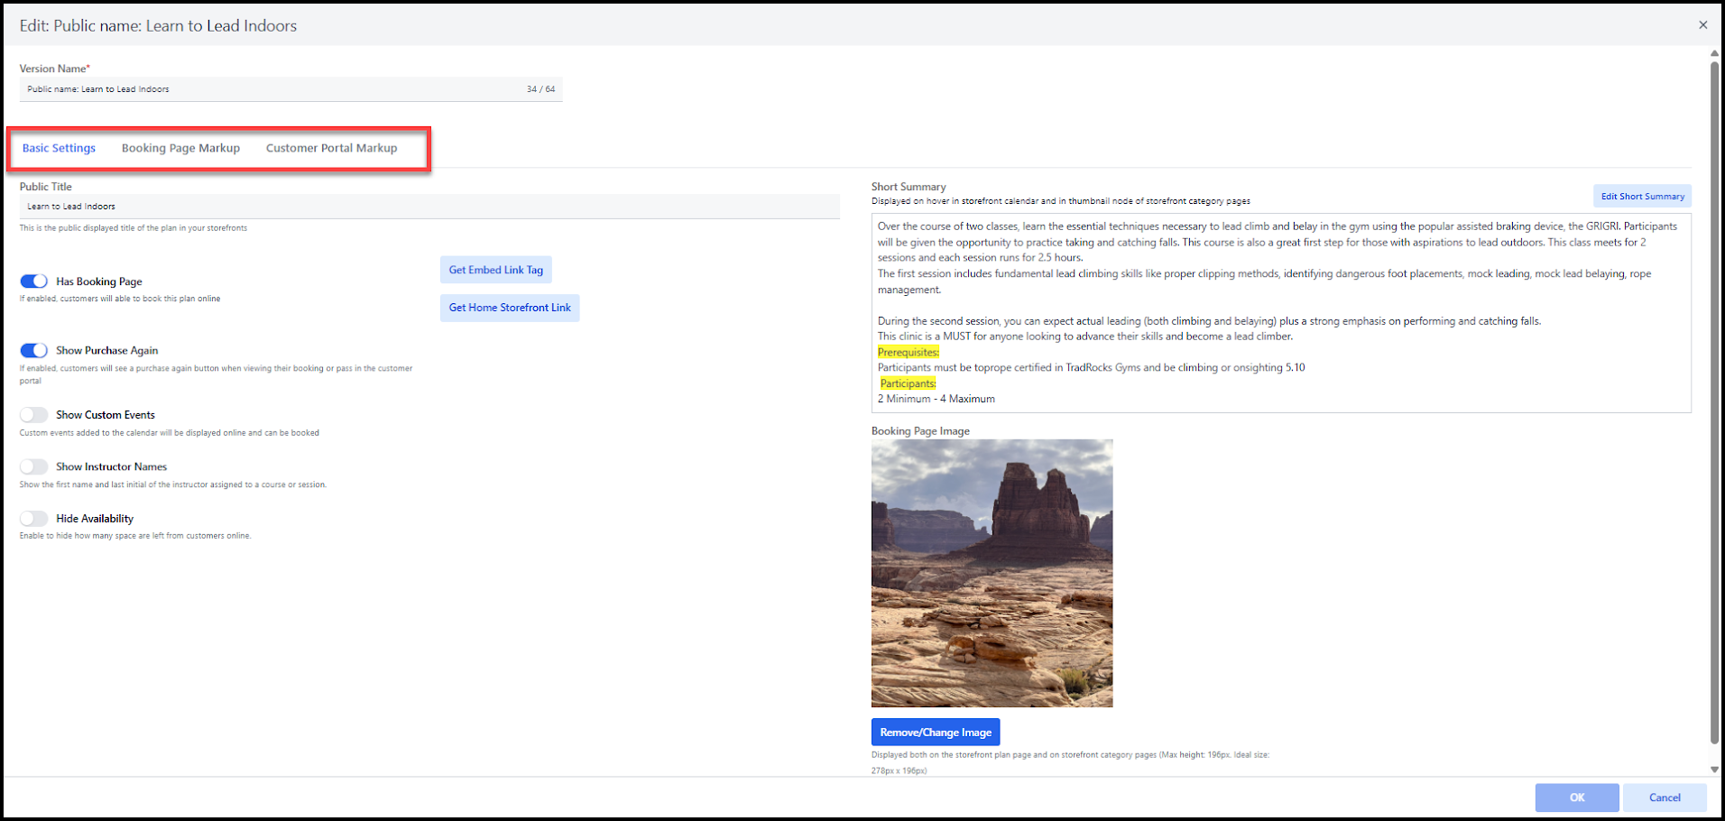Image resolution: width=1725 pixels, height=821 pixels.
Task: Switch to Basic Settings tab
Action: tap(59, 148)
